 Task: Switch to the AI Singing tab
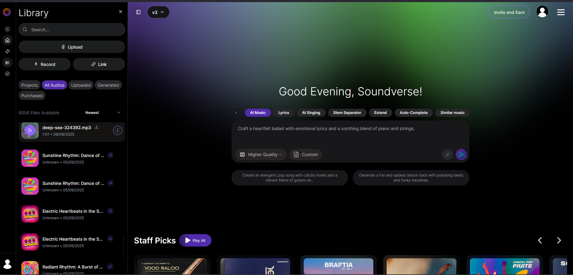pyautogui.click(x=311, y=113)
